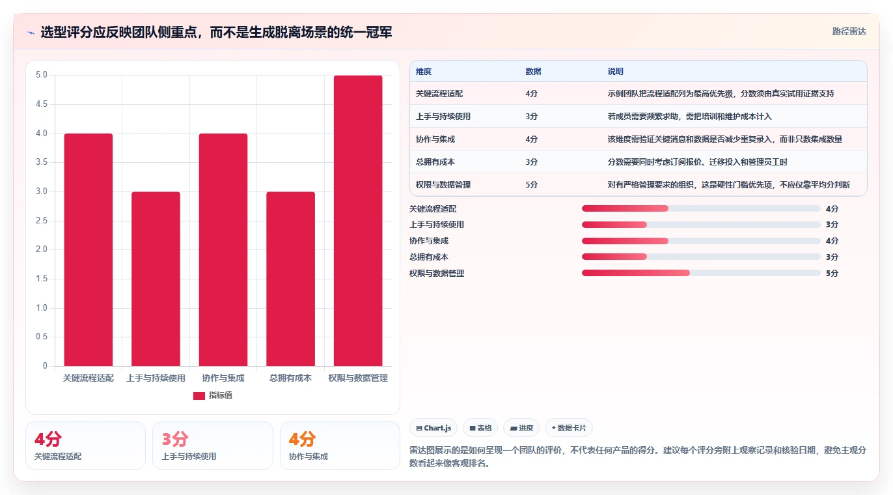Click the description starting 若成员需要频繁求助
The image size is (893, 495).
[x=689, y=117]
